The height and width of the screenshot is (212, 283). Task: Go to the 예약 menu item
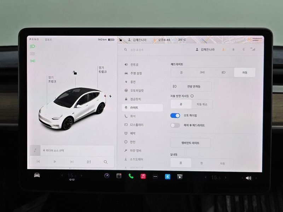point(133,134)
